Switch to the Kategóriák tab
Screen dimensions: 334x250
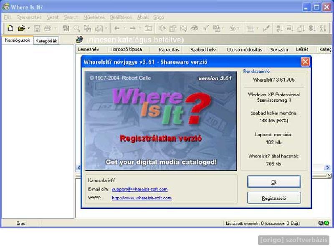[x=46, y=40]
